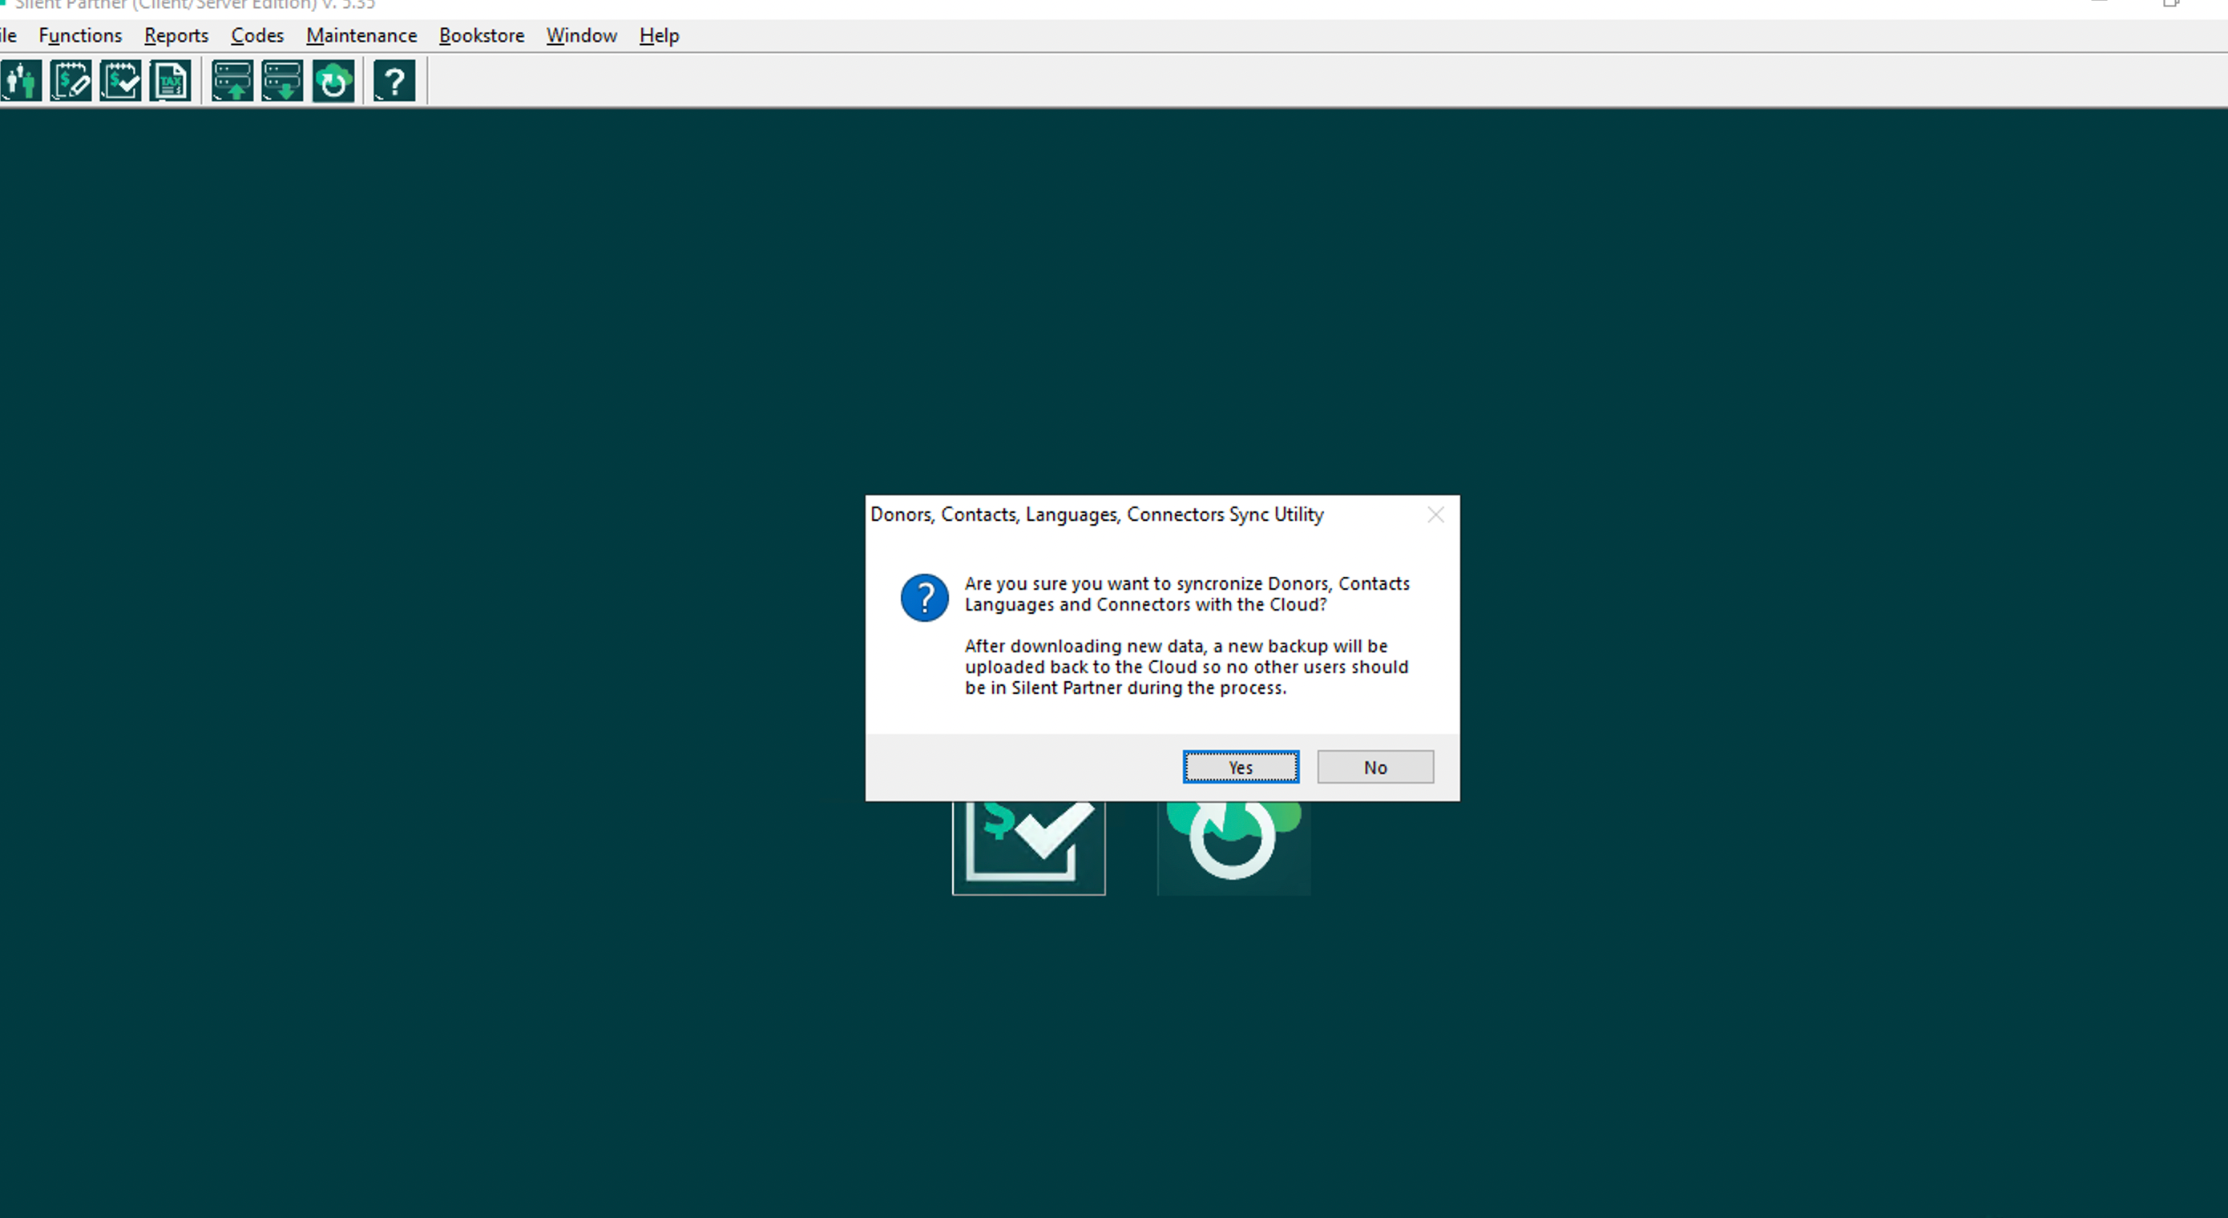Open the Maintenance menu
This screenshot has height=1218, width=2228.
tap(361, 35)
